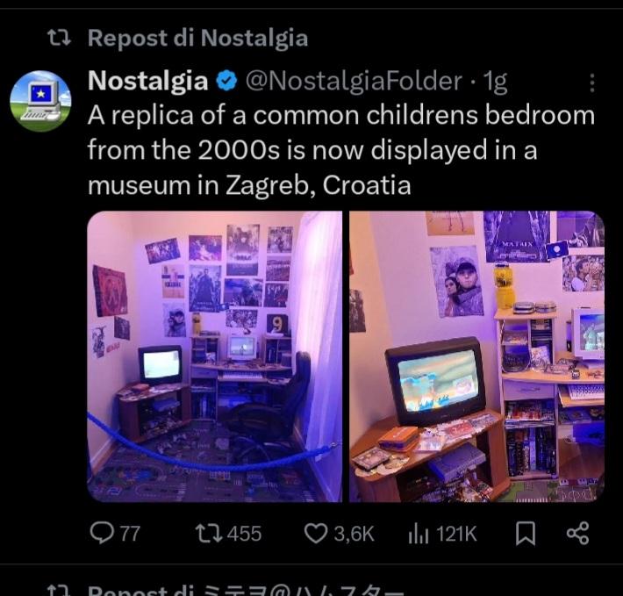Open Nostalgia's computer profile avatar
Viewport: 623px width, 596px height.
[40, 101]
